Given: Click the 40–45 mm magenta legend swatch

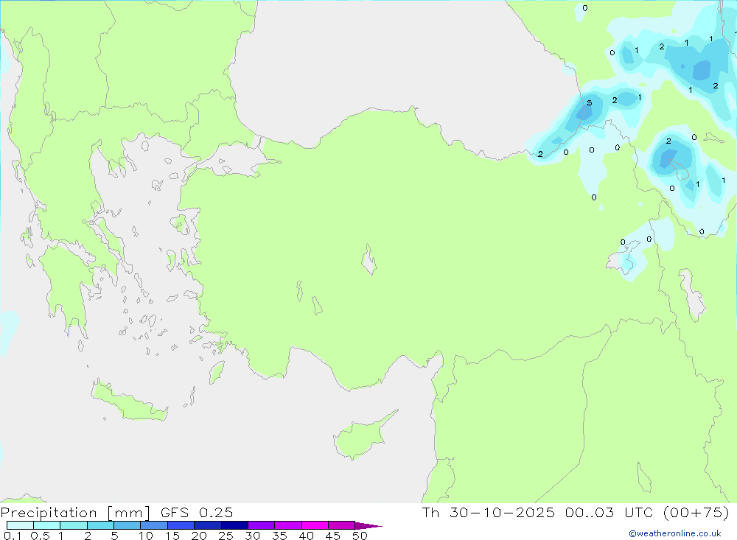Looking at the screenshot, I should 315,525.
